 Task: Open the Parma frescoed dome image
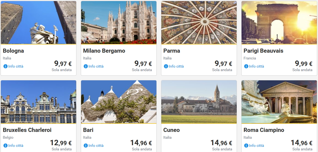[199, 23]
